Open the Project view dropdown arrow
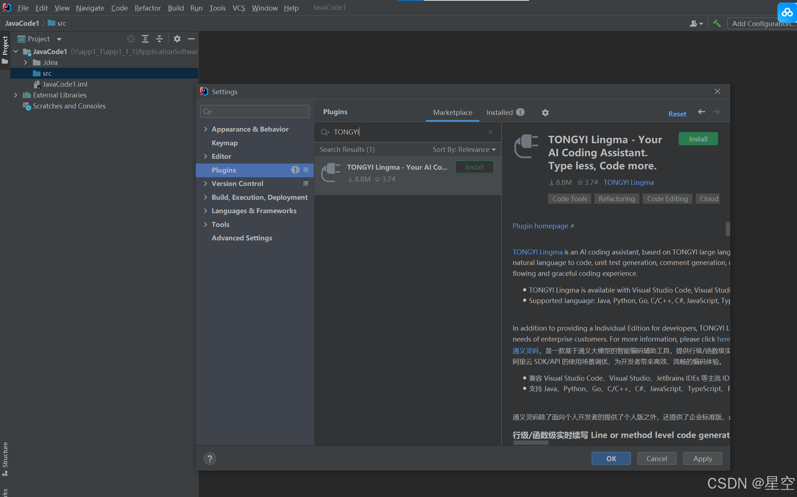 tap(59, 39)
